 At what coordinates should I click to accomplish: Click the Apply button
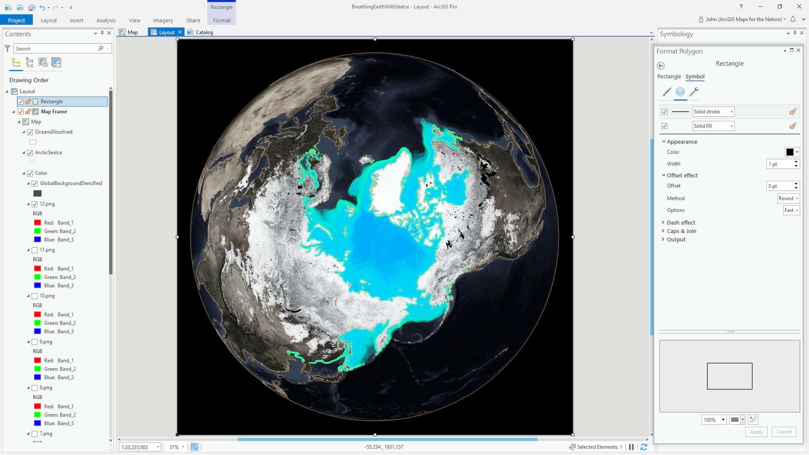tap(756, 431)
